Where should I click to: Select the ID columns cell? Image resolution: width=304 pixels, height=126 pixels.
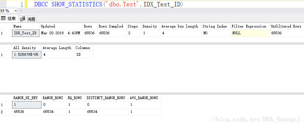pos(84,55)
